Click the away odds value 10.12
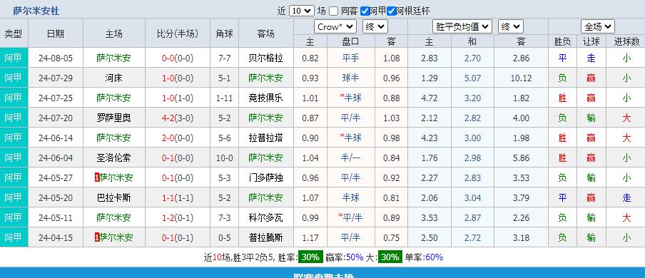 (x=521, y=78)
